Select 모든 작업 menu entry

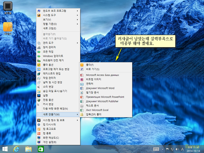(58, 52)
